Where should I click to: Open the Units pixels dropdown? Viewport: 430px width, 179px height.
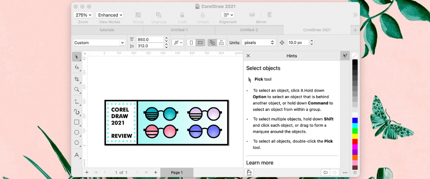pyautogui.click(x=259, y=43)
